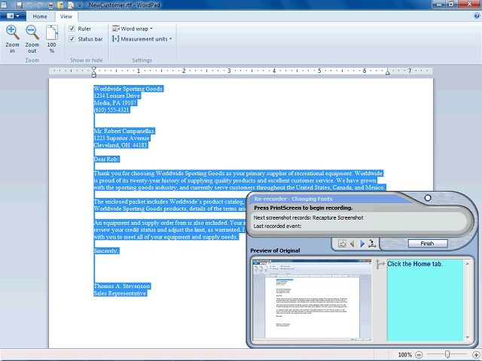Click the 'Sales Representative' title line
The image size is (482, 361).
(120, 293)
